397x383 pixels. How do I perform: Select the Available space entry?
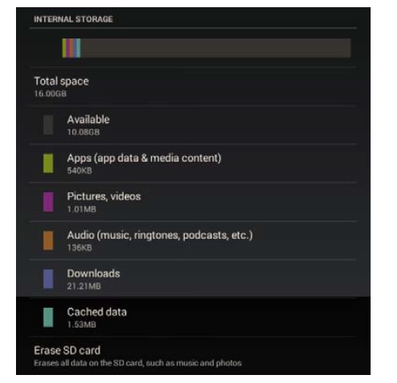[x=192, y=125]
